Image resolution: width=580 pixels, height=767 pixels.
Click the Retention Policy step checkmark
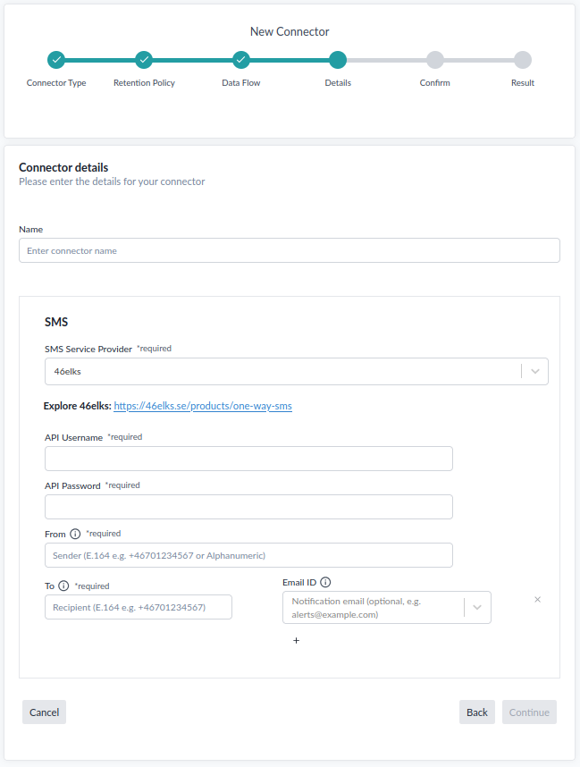[x=144, y=60]
